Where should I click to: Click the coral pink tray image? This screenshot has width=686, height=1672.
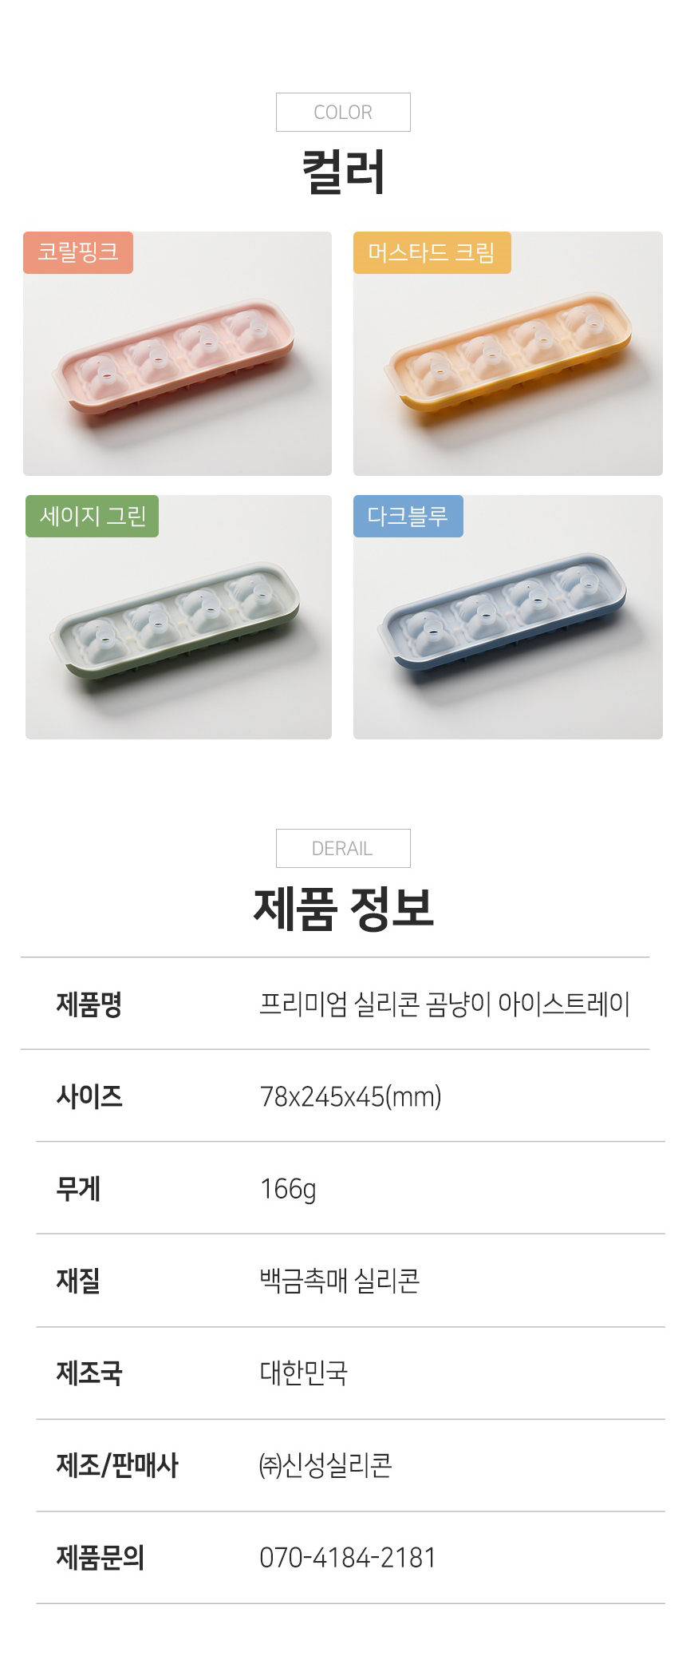[x=177, y=367]
